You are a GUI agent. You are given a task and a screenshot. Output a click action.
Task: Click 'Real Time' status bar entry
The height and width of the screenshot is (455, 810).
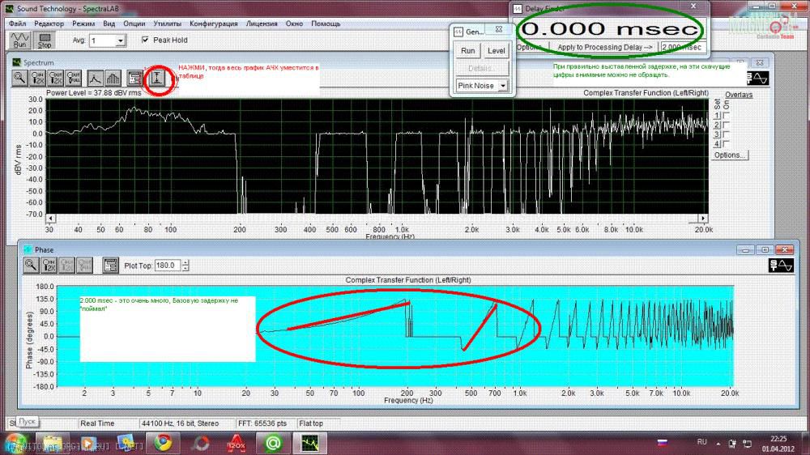tap(97, 423)
